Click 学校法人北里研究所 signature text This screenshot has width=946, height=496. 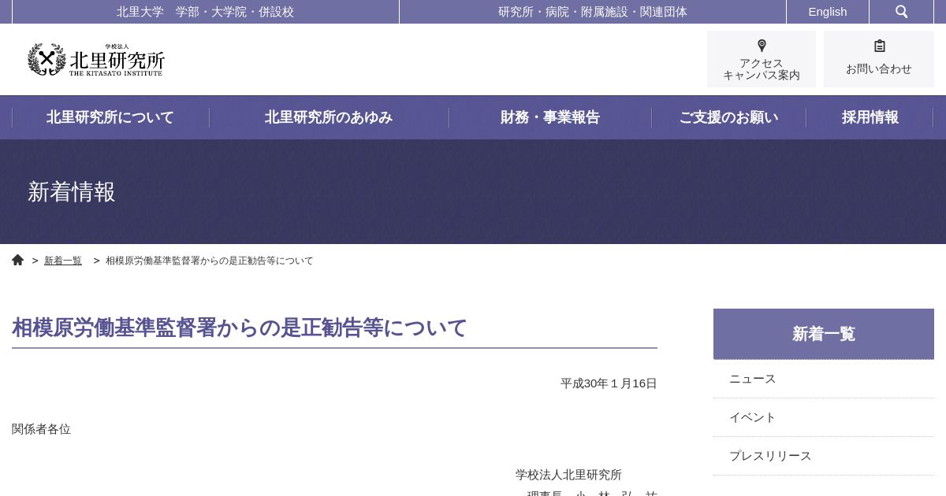[x=568, y=475]
